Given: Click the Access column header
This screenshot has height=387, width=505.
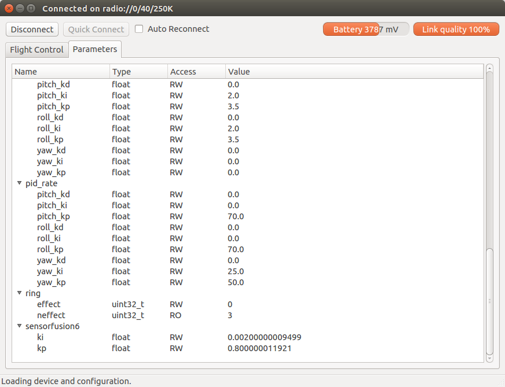Looking at the screenshot, I should pyautogui.click(x=196, y=71).
